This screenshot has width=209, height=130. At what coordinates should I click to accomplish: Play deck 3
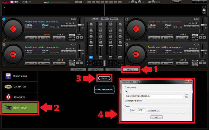(x=41, y=64)
